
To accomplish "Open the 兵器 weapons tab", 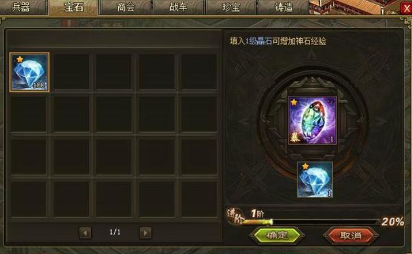I will tap(21, 7).
